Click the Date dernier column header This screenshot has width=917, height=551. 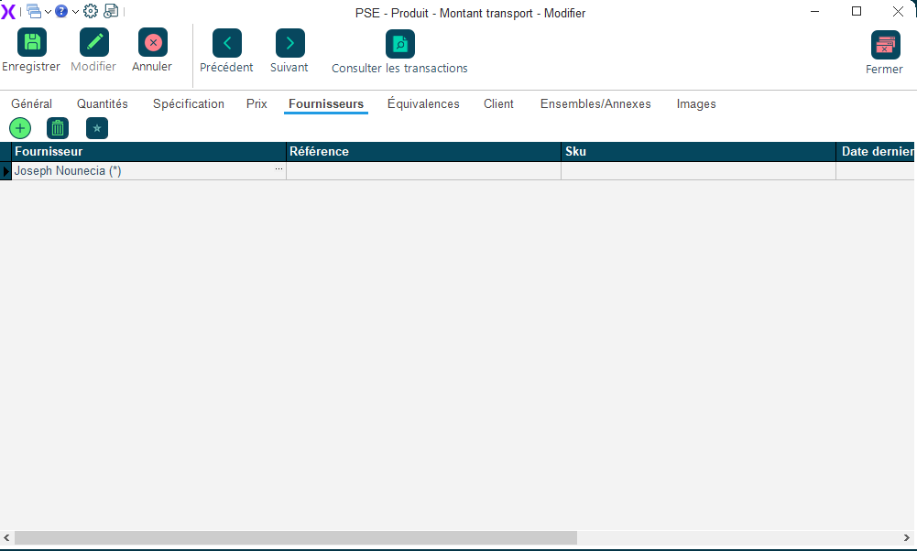click(876, 151)
